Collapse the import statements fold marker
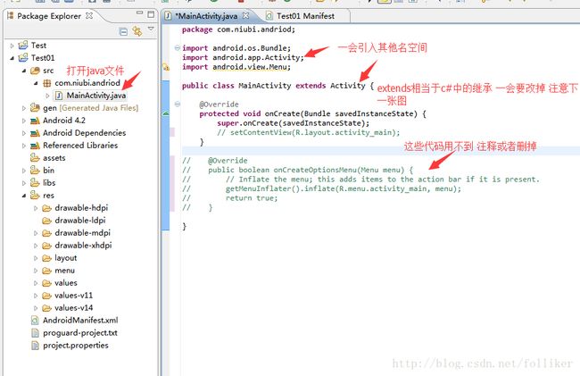This screenshot has height=376, width=580. (178, 47)
